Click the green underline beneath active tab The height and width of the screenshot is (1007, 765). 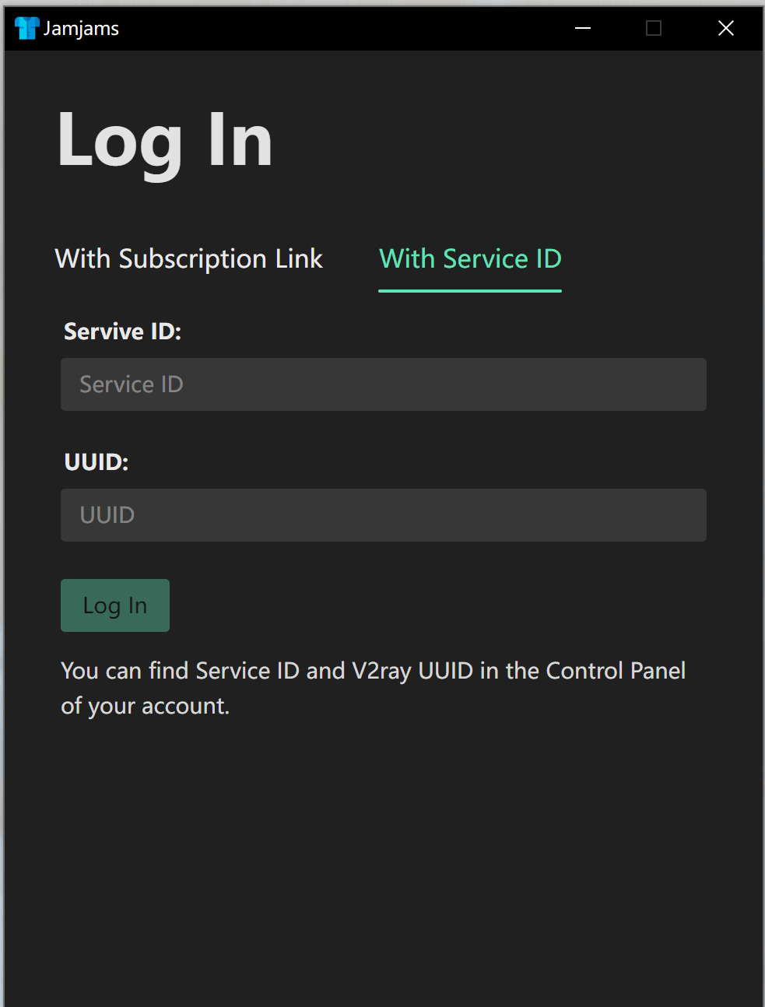pyautogui.click(x=470, y=290)
